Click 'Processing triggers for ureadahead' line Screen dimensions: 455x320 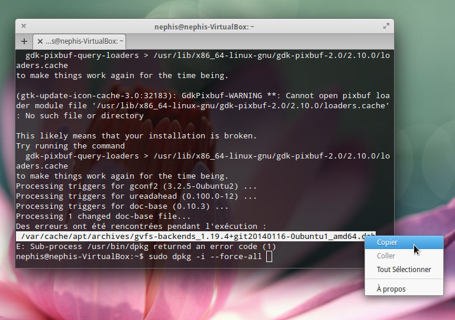137,196
